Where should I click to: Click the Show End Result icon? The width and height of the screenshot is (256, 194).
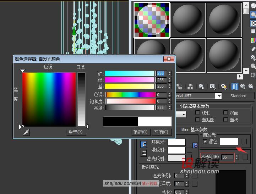pos(235,87)
